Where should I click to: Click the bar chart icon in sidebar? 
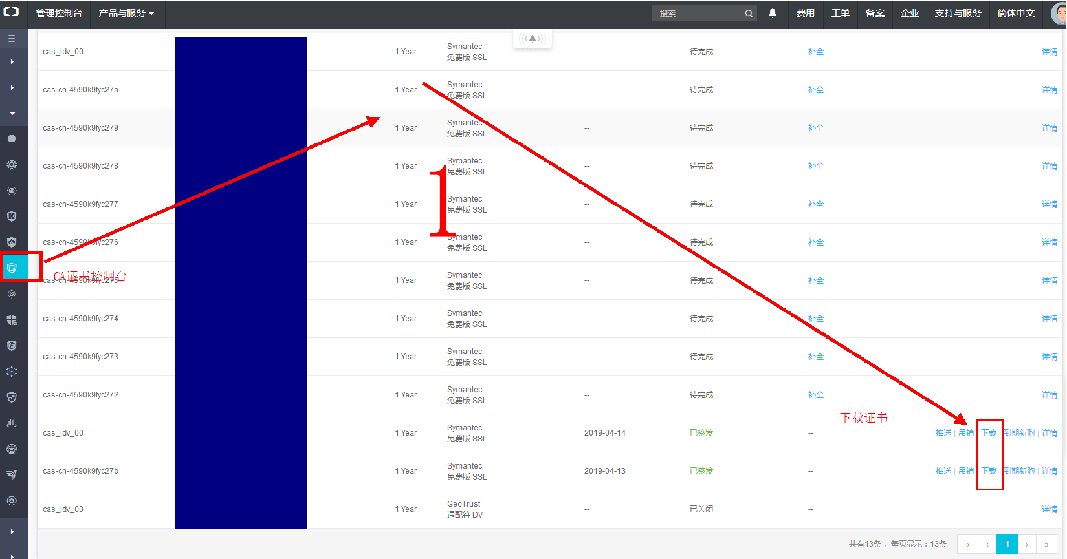pos(12,423)
